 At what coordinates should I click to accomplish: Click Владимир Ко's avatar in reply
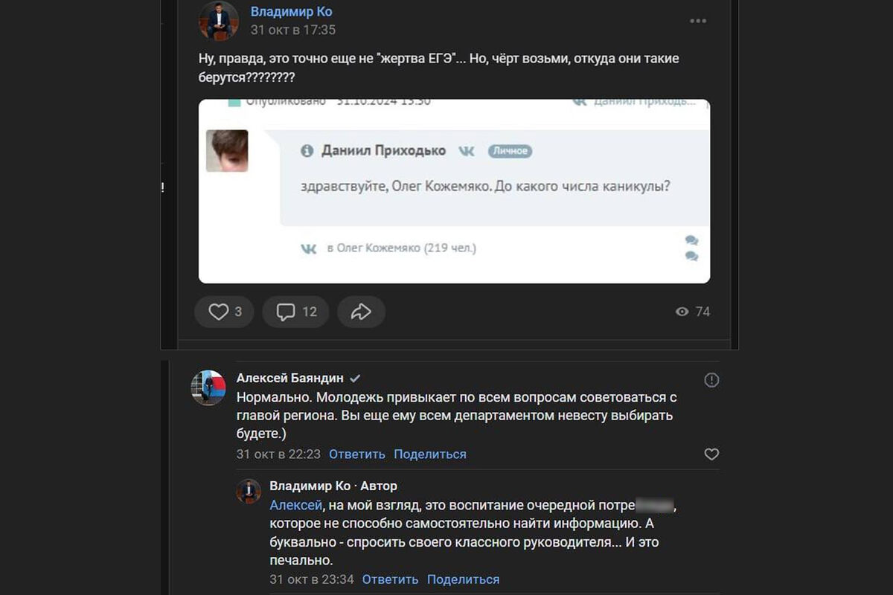249,492
